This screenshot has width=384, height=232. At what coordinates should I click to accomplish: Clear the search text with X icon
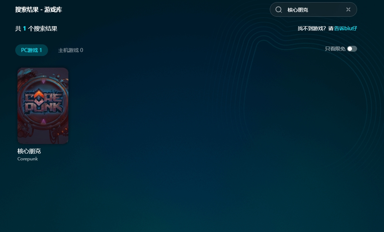click(348, 9)
